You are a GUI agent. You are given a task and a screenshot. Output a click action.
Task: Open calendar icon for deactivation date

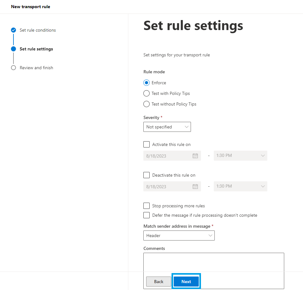[x=195, y=187]
